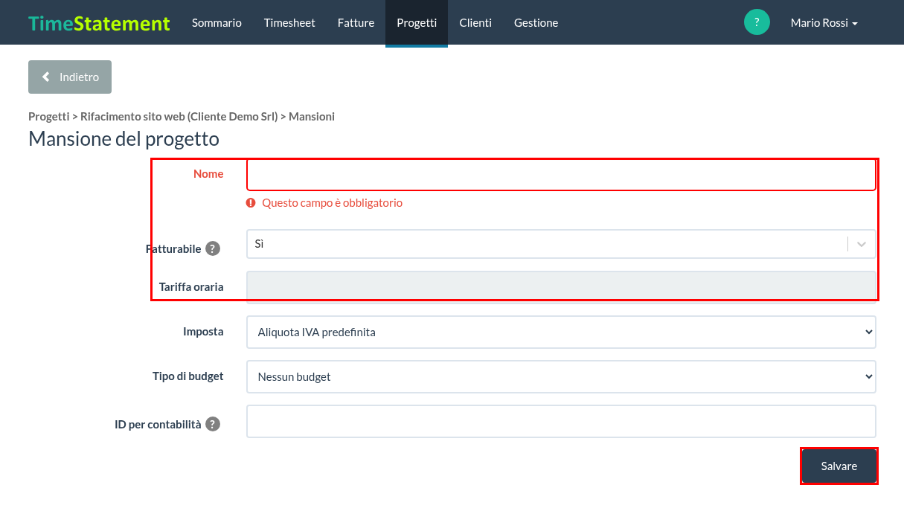Click the Salvare button

(x=839, y=466)
